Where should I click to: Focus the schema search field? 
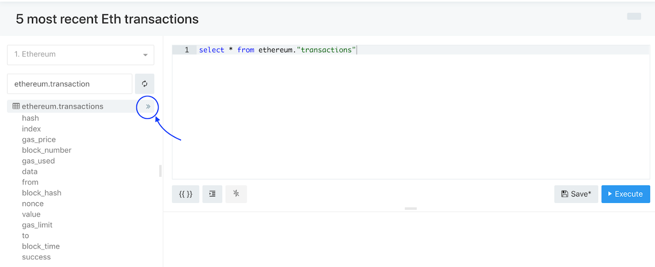(x=70, y=84)
